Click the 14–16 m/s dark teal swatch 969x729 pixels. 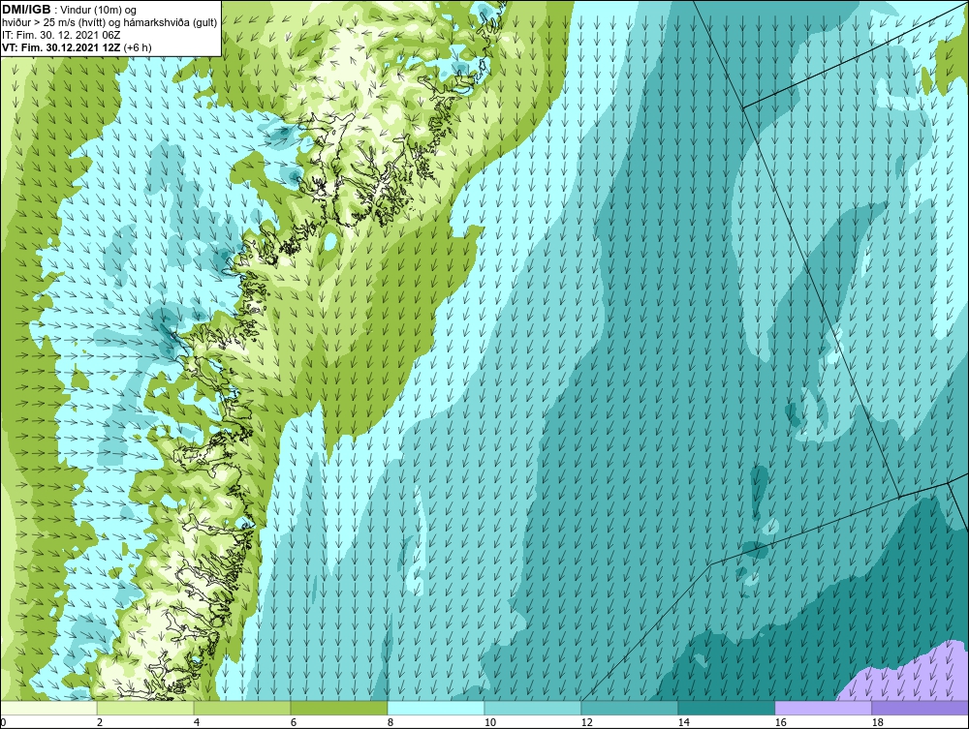coord(727,708)
